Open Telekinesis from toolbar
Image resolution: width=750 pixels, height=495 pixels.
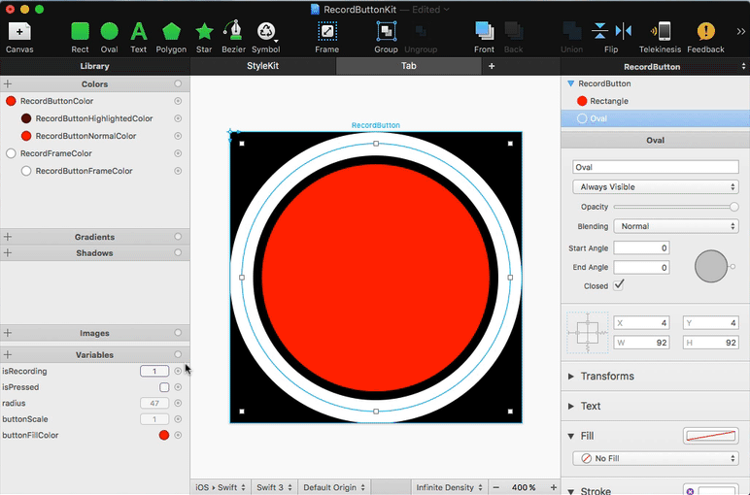660,37
